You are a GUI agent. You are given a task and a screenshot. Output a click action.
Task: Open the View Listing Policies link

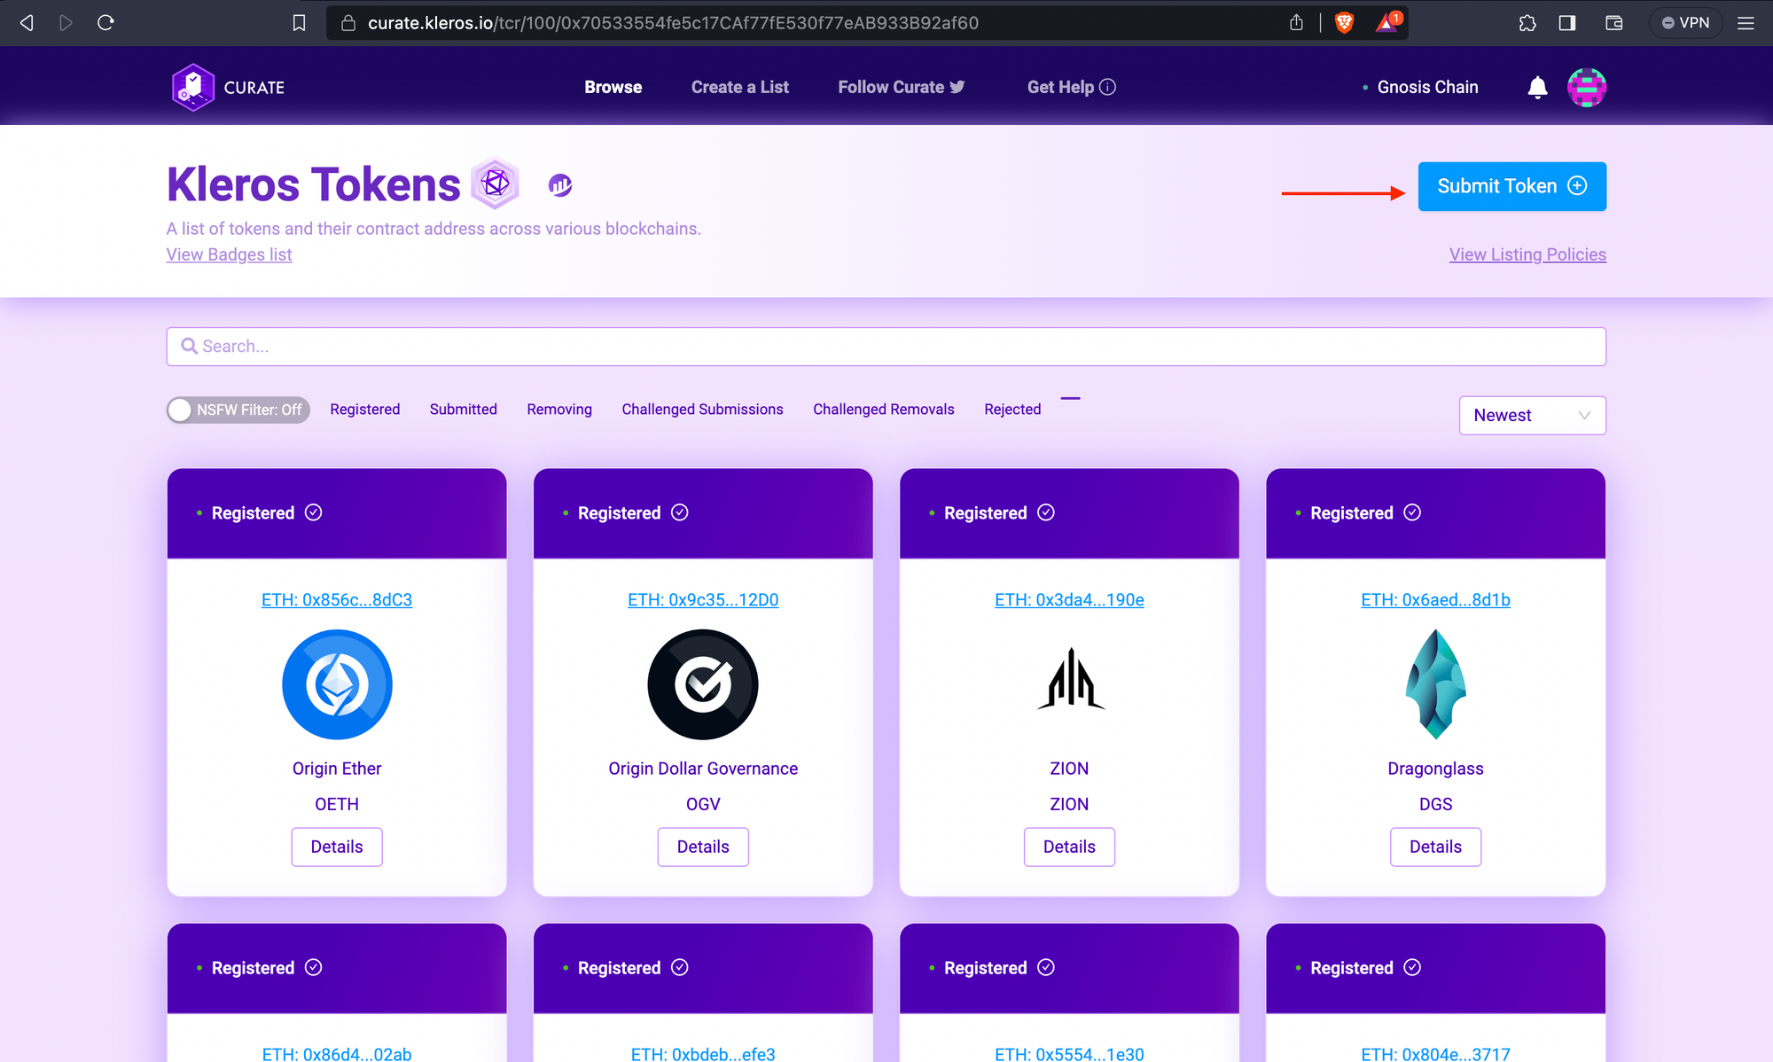[1527, 254]
